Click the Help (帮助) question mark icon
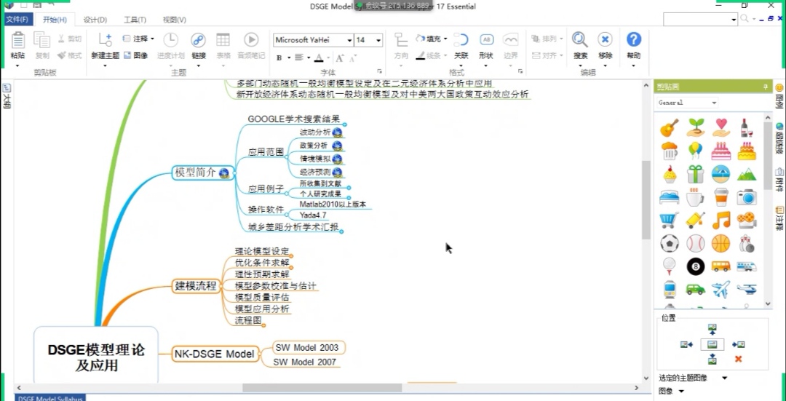786x401 pixels. click(x=634, y=41)
